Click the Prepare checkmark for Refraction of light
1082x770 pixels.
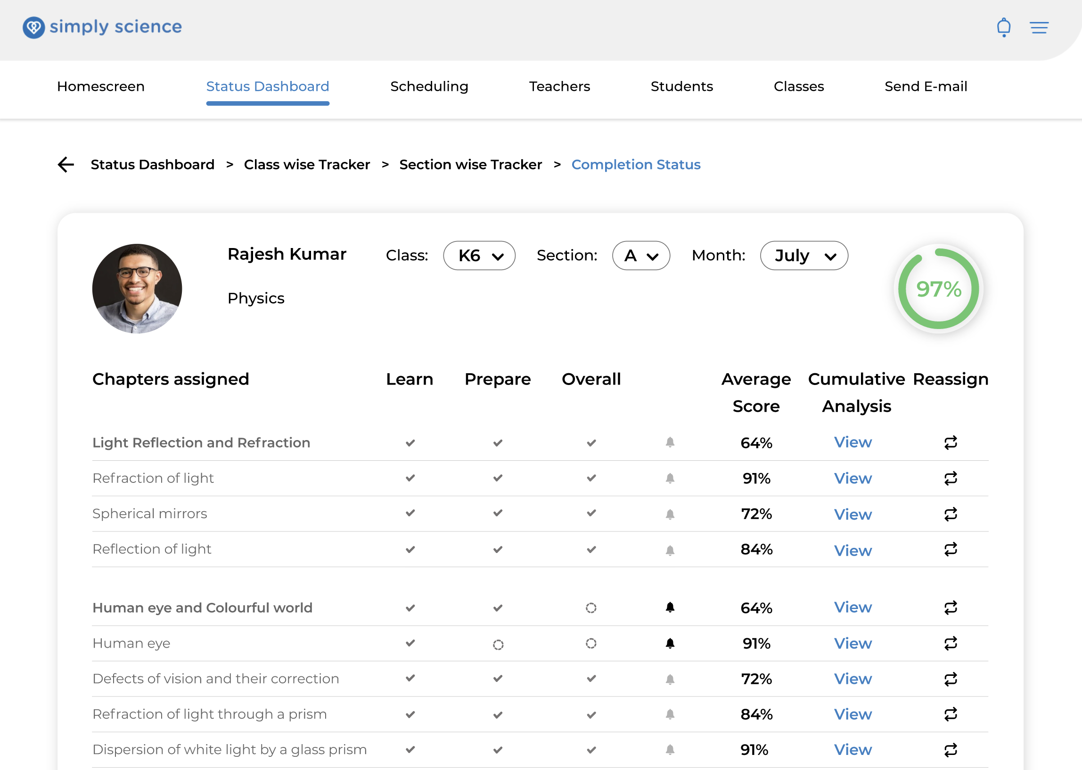[x=498, y=478]
